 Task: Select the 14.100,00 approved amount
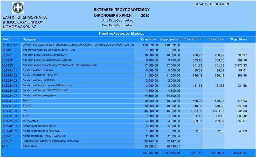click(151, 96)
